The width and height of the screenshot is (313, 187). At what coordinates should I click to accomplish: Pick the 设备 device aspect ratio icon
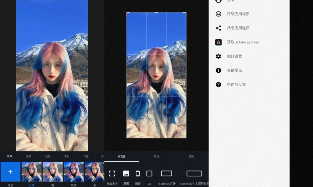(x=138, y=174)
